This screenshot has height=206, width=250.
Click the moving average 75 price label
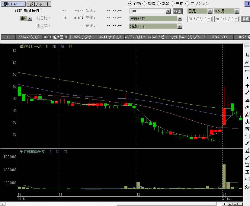[x=70, y=47]
